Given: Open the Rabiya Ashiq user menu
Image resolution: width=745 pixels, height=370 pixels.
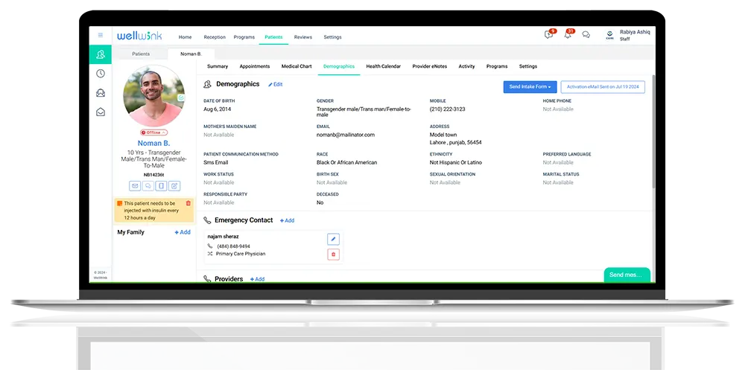Looking at the screenshot, I should 624,35.
